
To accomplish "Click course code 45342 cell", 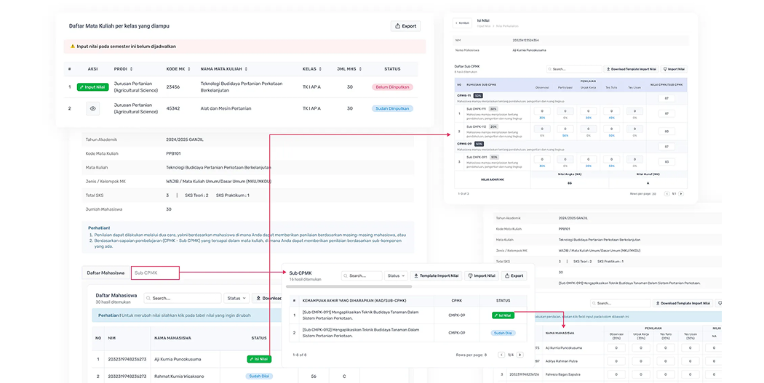I will pyautogui.click(x=173, y=108).
